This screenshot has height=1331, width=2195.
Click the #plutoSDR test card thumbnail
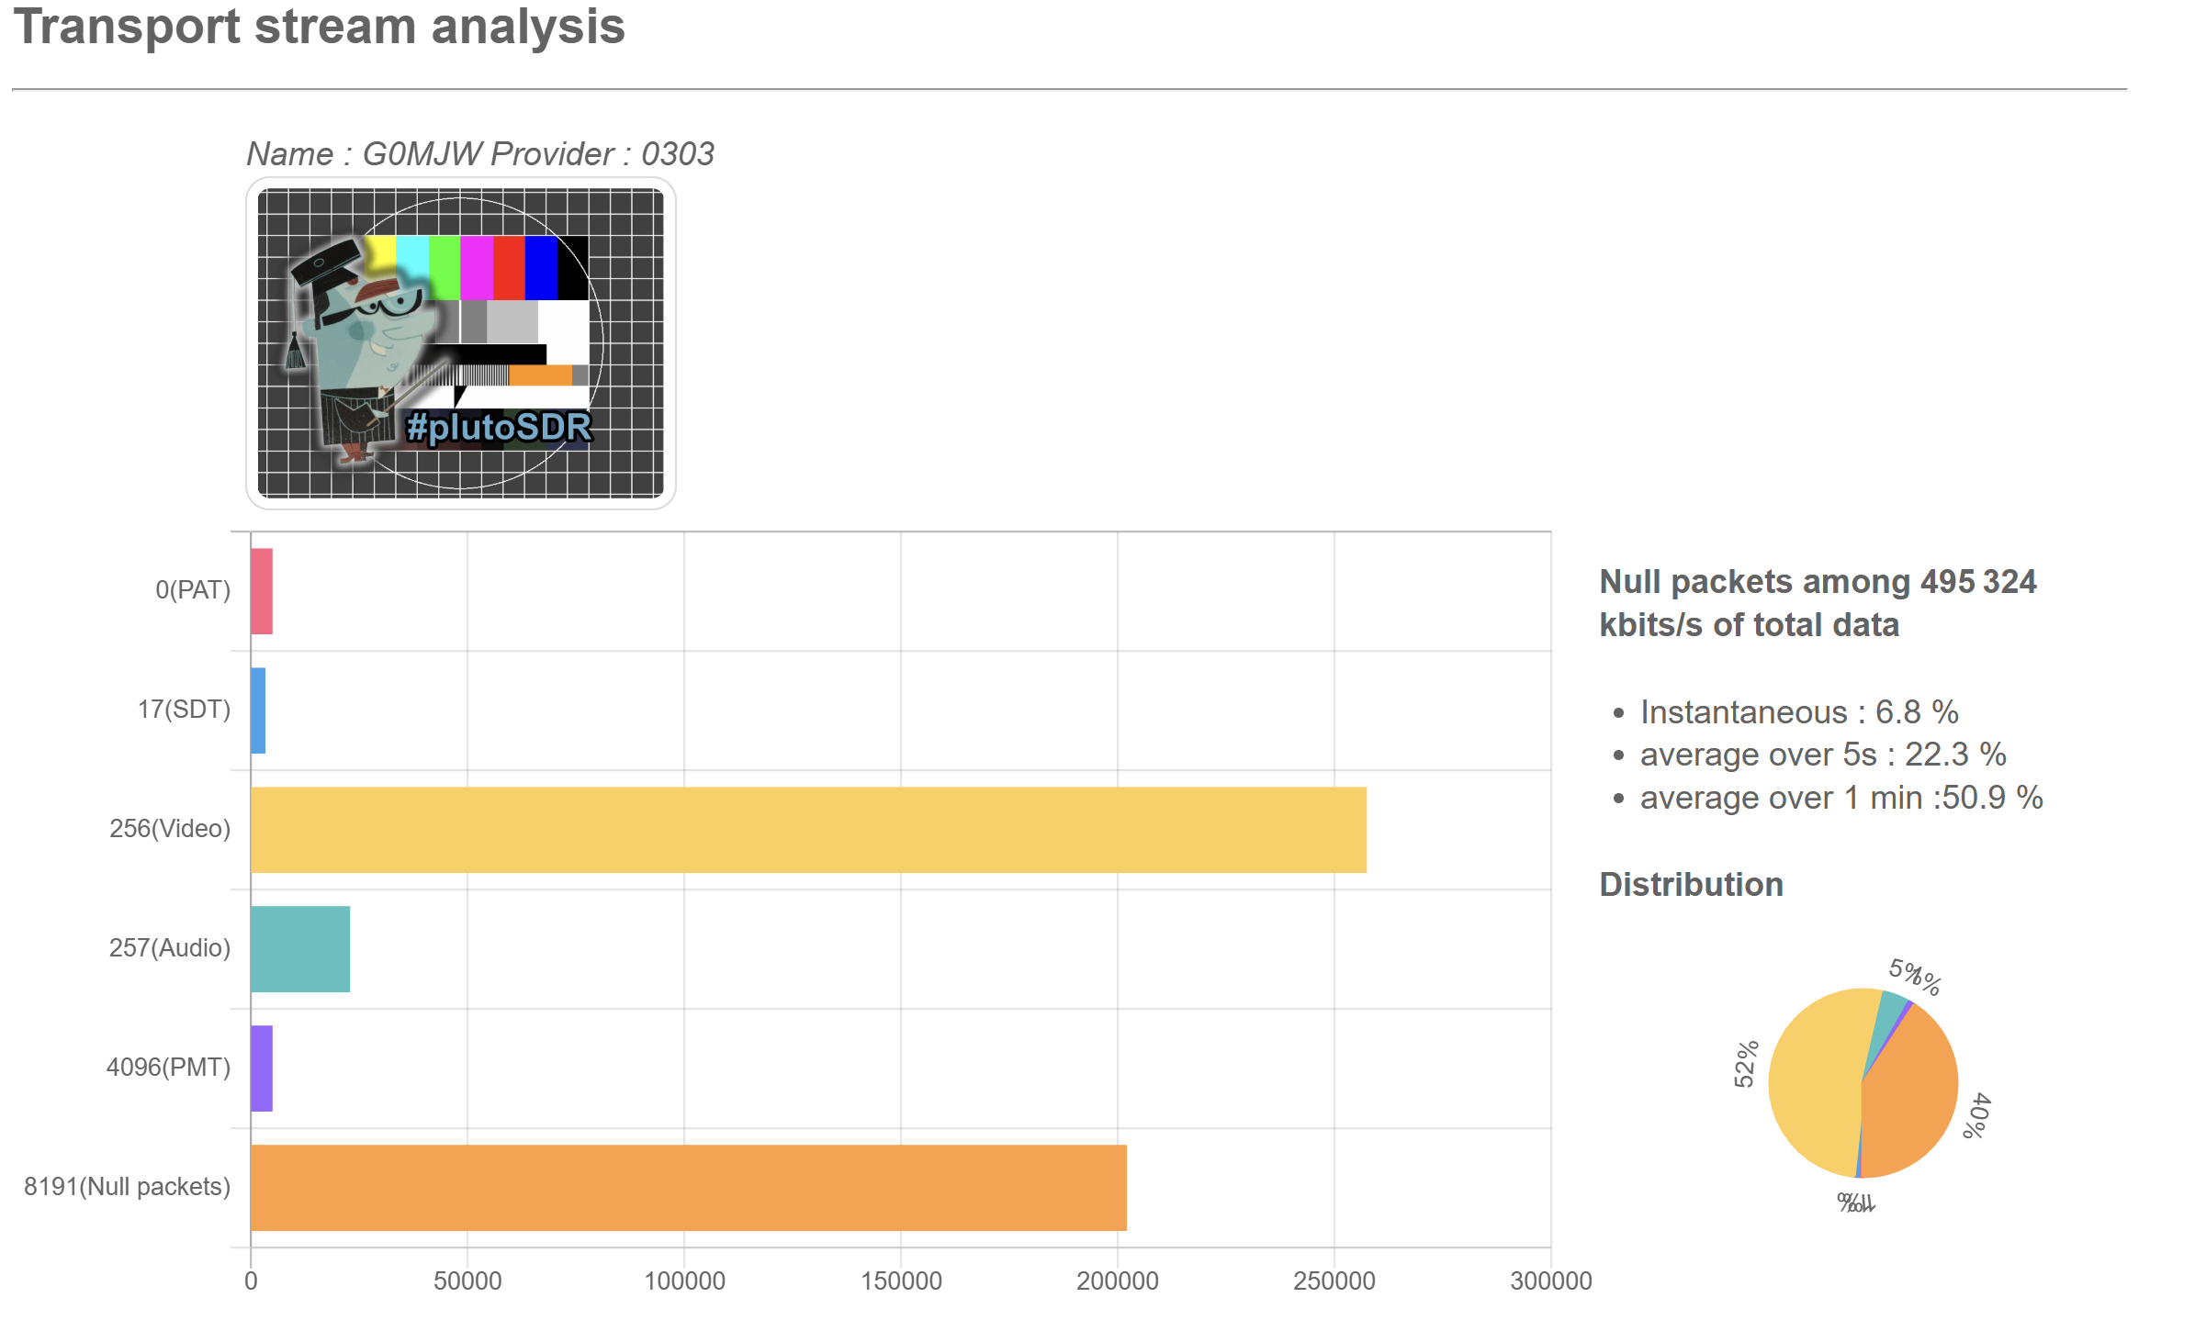point(460,343)
